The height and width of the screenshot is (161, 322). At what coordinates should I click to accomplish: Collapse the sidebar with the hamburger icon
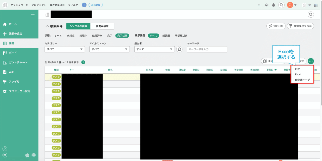pyautogui.click(x=32, y=14)
